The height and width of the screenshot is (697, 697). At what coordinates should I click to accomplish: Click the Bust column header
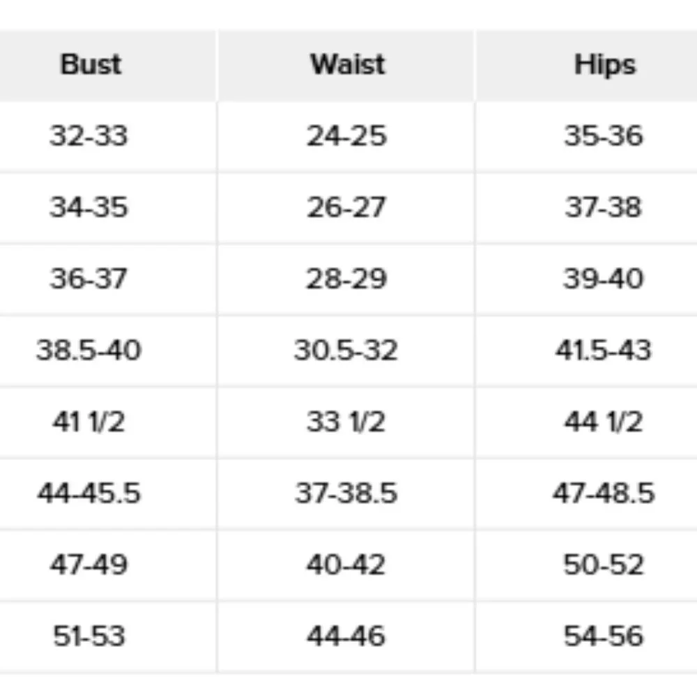click(x=91, y=65)
